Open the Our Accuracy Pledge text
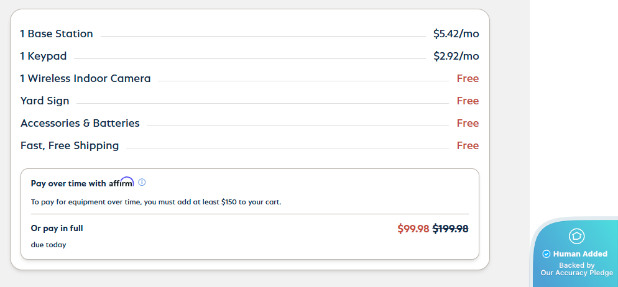Screen dimensions: 618x287 [x=576, y=273]
